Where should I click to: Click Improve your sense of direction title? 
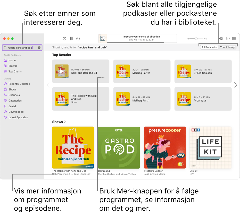coord(142,37)
